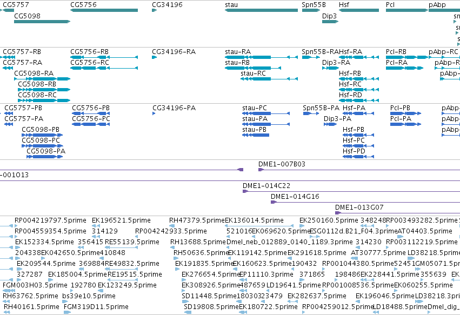Click the RP004259012.5prime EST label
This screenshot has height=315, width=460.
[x=338, y=307]
